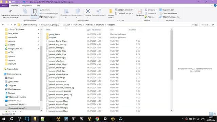217x122 pixels.
Task: Click src_trunk breadcrumb segment
Action: pos(100,25)
